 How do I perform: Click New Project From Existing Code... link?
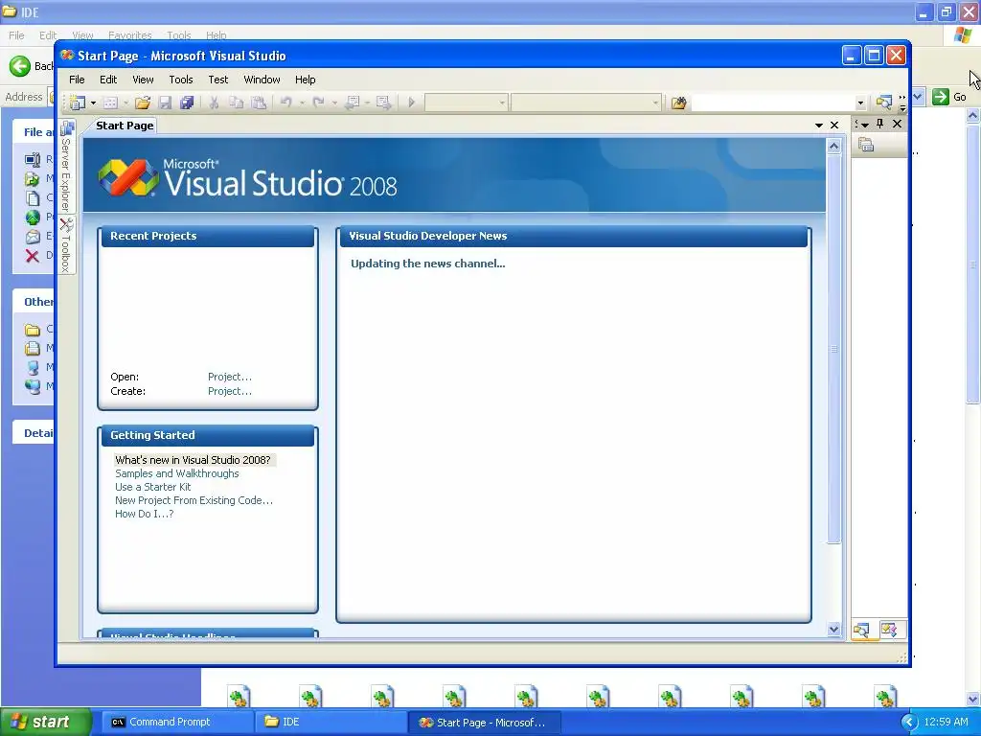click(194, 500)
